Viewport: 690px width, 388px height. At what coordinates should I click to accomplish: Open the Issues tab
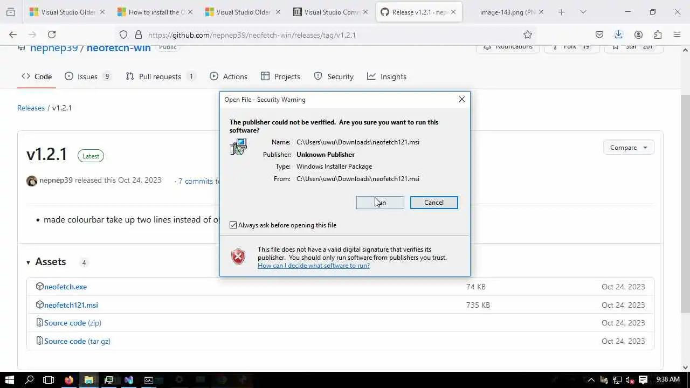[x=88, y=77]
